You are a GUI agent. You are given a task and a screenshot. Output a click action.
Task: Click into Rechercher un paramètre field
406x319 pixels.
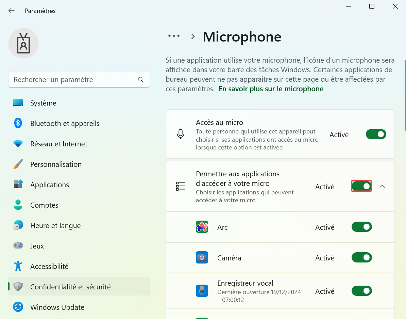coord(79,79)
